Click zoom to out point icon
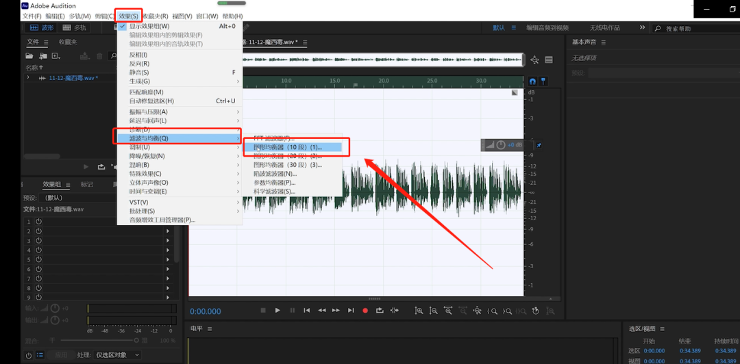740x364 pixels. (x=507, y=310)
